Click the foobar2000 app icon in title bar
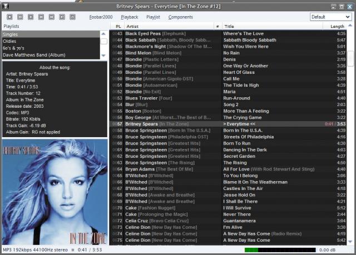The width and height of the screenshot is (356, 255). coord(6,6)
